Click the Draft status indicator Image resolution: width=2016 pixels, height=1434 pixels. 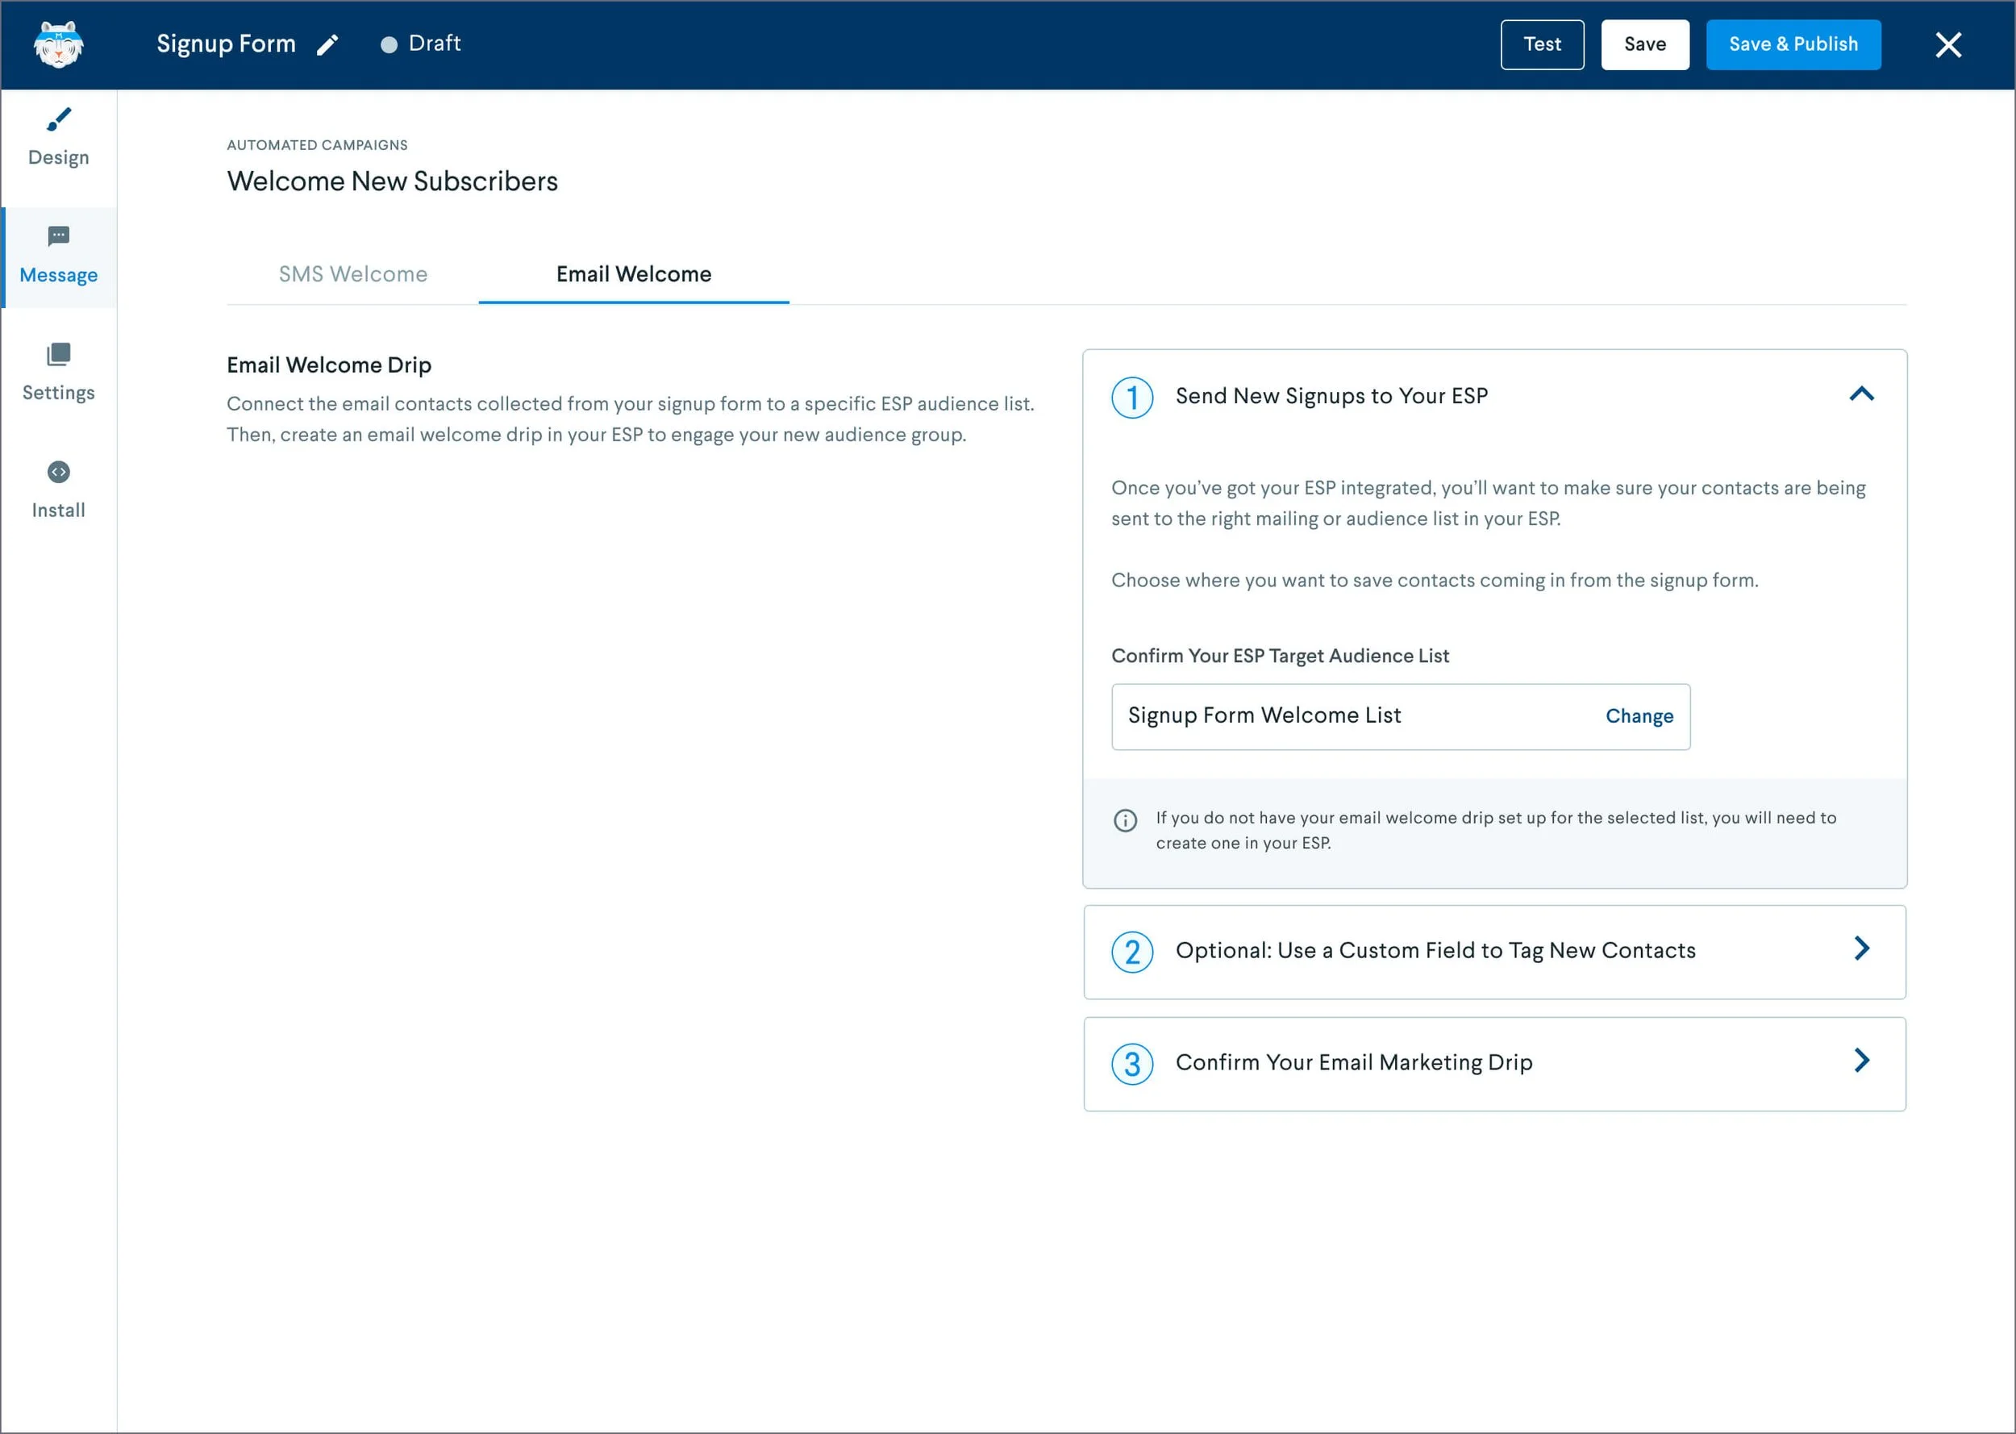coord(421,44)
